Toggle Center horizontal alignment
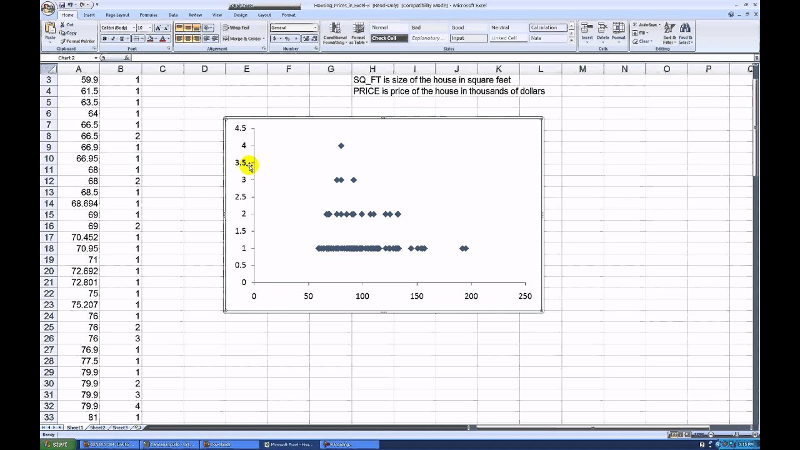The width and height of the screenshot is (800, 450). (187, 39)
